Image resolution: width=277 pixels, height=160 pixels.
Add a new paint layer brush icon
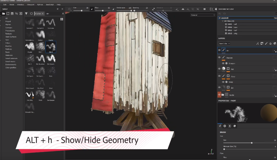point(266,44)
